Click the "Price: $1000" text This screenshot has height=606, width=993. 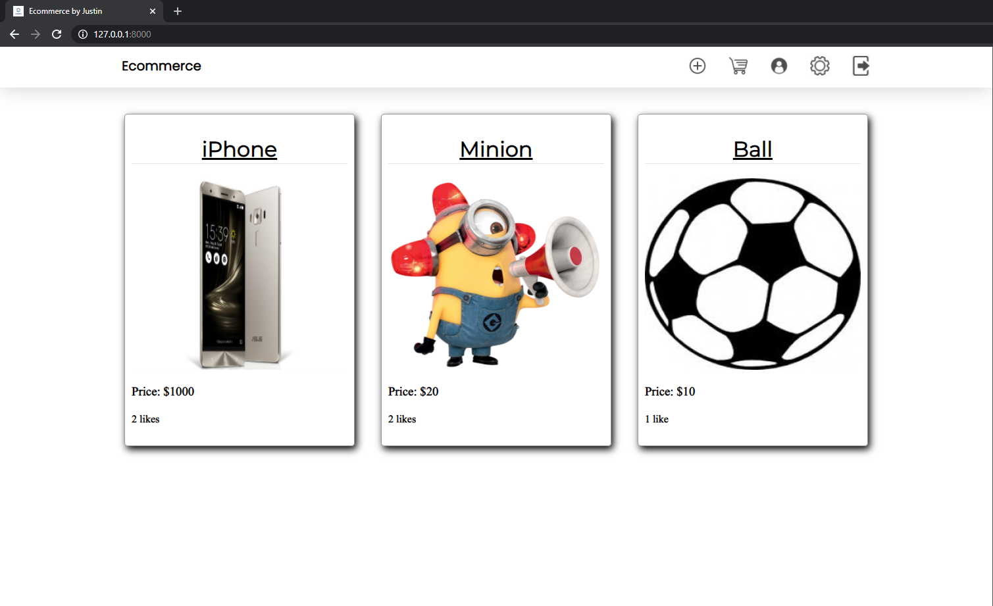(163, 391)
